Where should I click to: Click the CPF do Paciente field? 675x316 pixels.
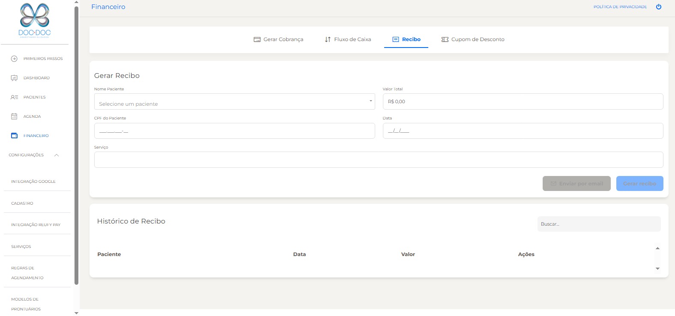[234, 131]
